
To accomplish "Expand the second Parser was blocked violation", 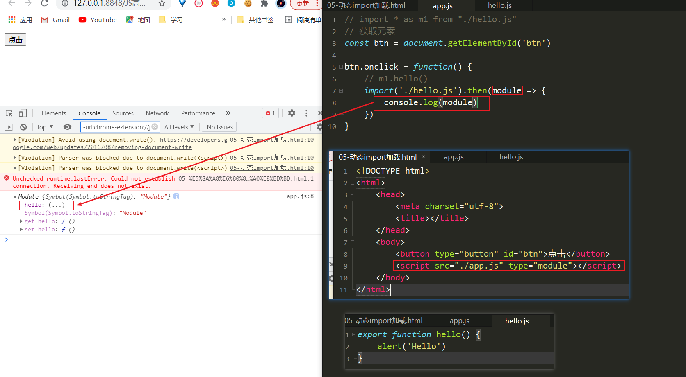I will click(15, 168).
